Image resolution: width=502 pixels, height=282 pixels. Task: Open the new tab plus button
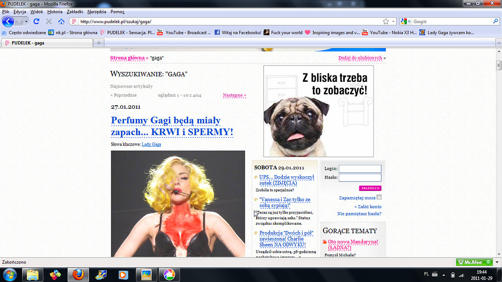pyautogui.click(x=99, y=43)
